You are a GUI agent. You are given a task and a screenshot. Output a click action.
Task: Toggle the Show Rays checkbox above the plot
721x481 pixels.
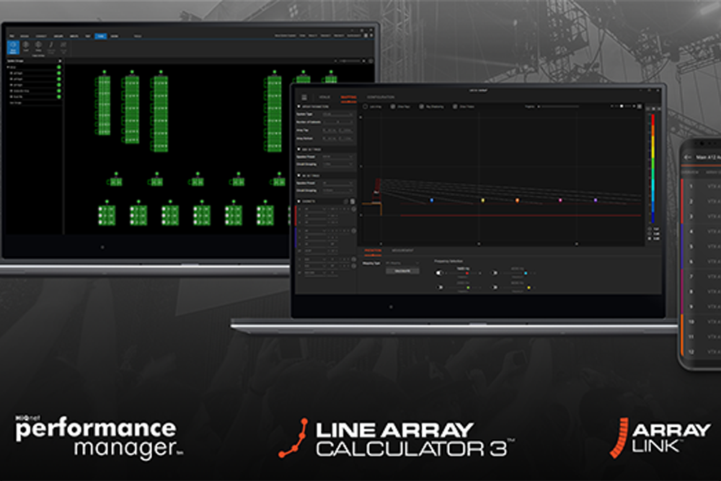pyautogui.click(x=393, y=107)
